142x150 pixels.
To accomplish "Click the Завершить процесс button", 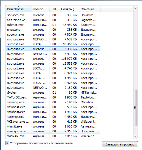I will coord(120,144).
